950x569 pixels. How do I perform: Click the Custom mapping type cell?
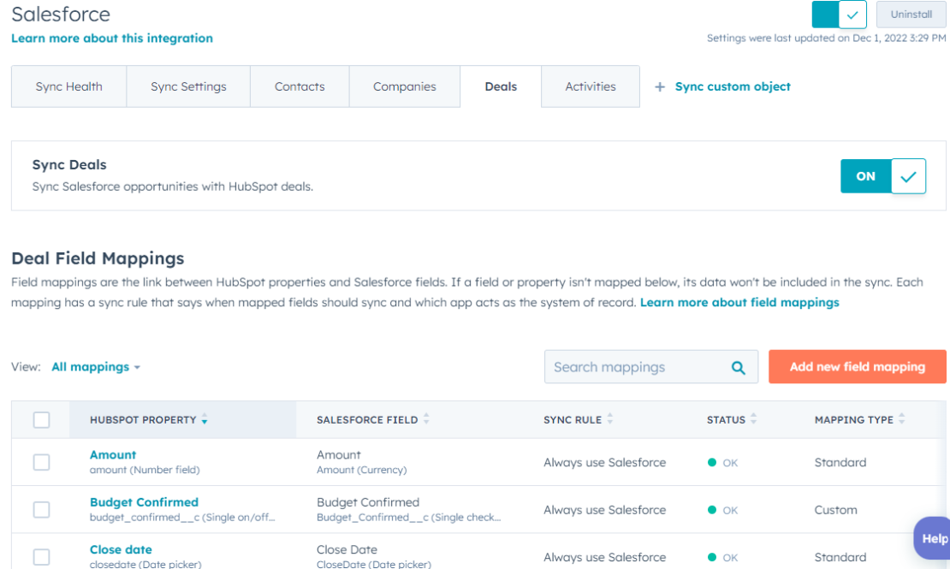835,510
